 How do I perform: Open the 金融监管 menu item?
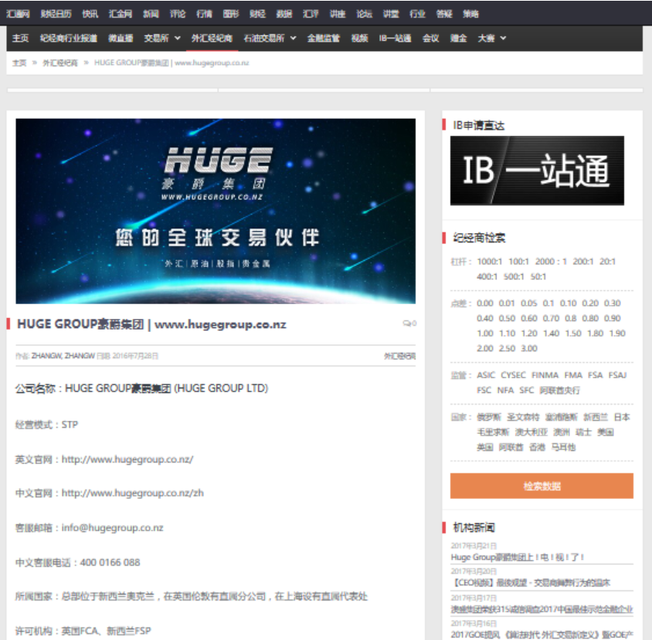[324, 39]
